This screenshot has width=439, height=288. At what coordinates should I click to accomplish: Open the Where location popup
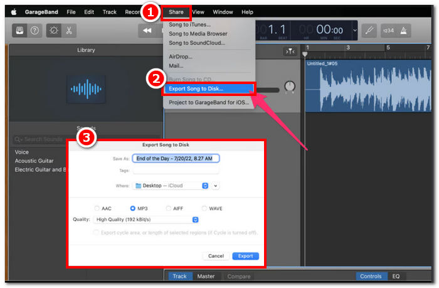click(x=171, y=186)
